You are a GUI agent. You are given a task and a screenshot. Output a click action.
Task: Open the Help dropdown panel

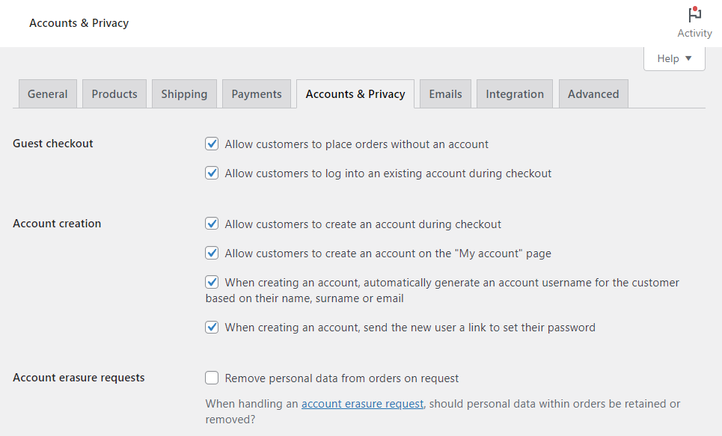coord(673,58)
